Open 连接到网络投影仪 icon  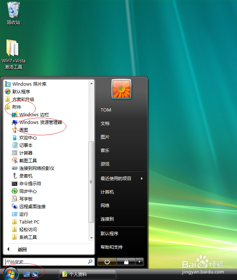click(15, 168)
